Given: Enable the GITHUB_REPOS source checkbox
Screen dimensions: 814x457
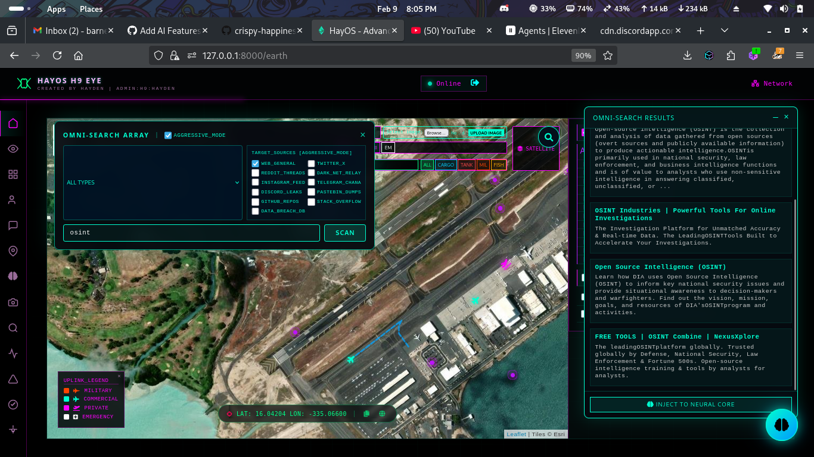Looking at the screenshot, I should coord(255,202).
